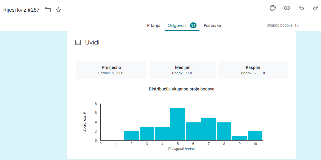Open the Postavke tab

(x=212, y=26)
